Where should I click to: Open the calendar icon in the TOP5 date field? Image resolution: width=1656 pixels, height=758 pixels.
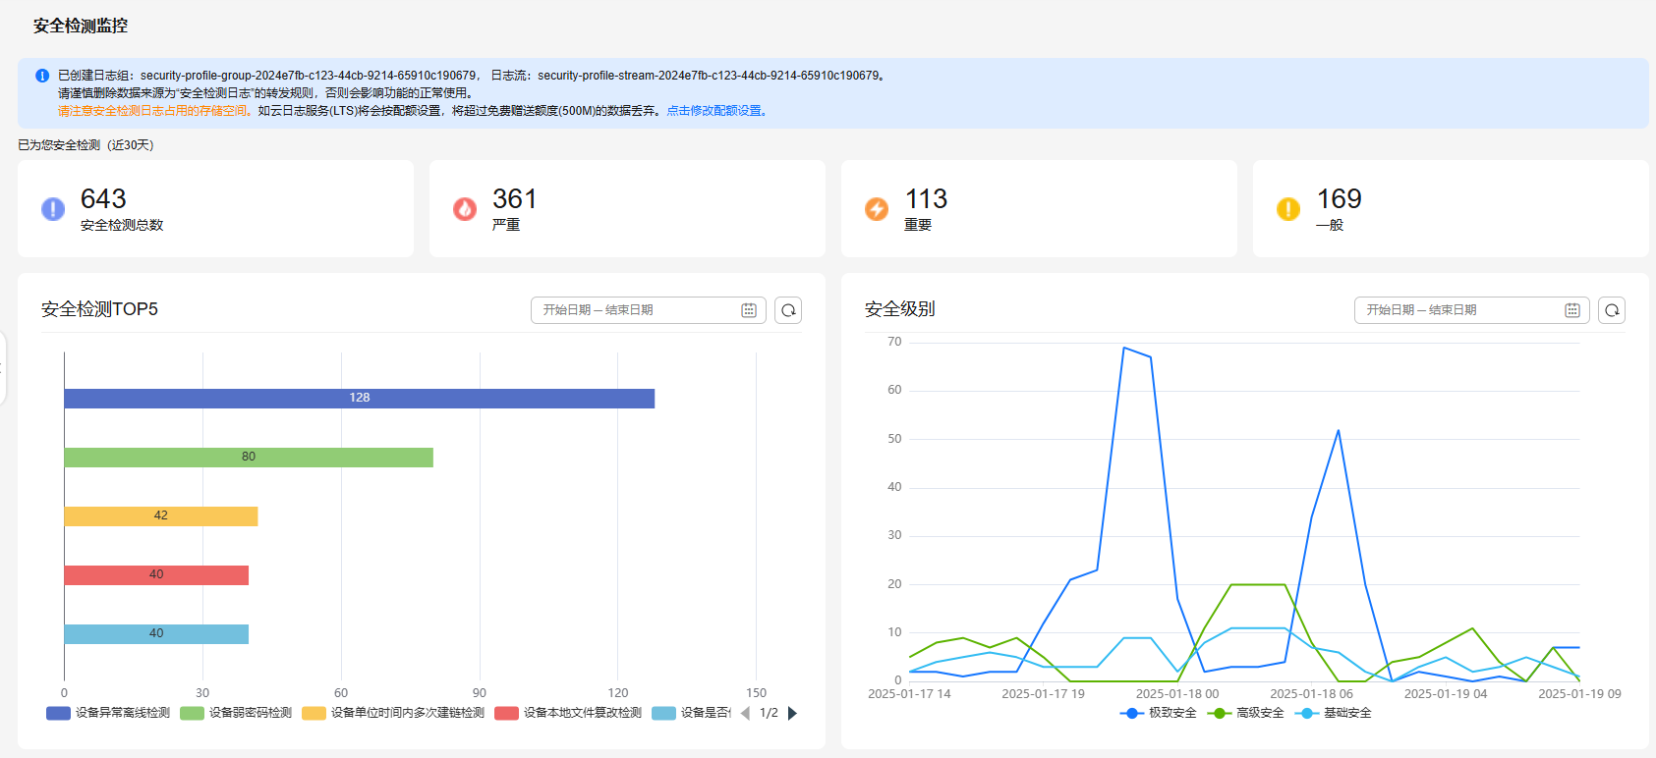(749, 310)
